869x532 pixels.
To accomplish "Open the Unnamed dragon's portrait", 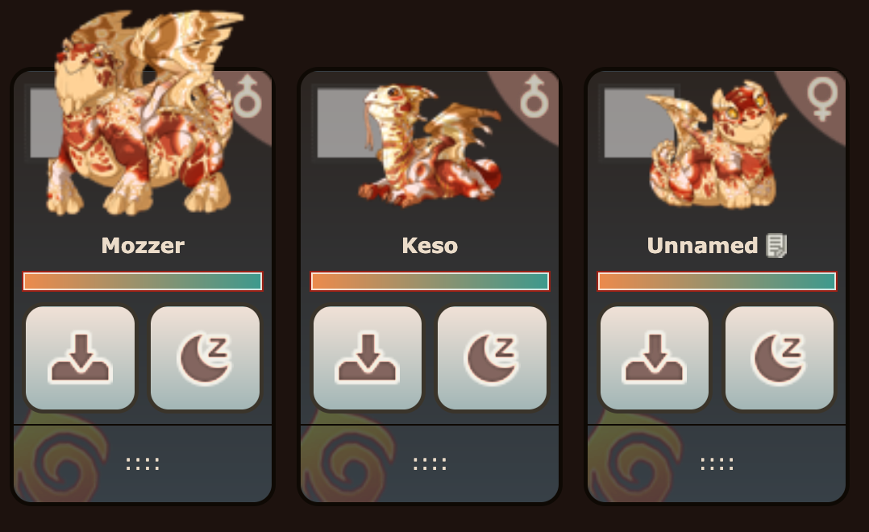I will click(x=716, y=145).
